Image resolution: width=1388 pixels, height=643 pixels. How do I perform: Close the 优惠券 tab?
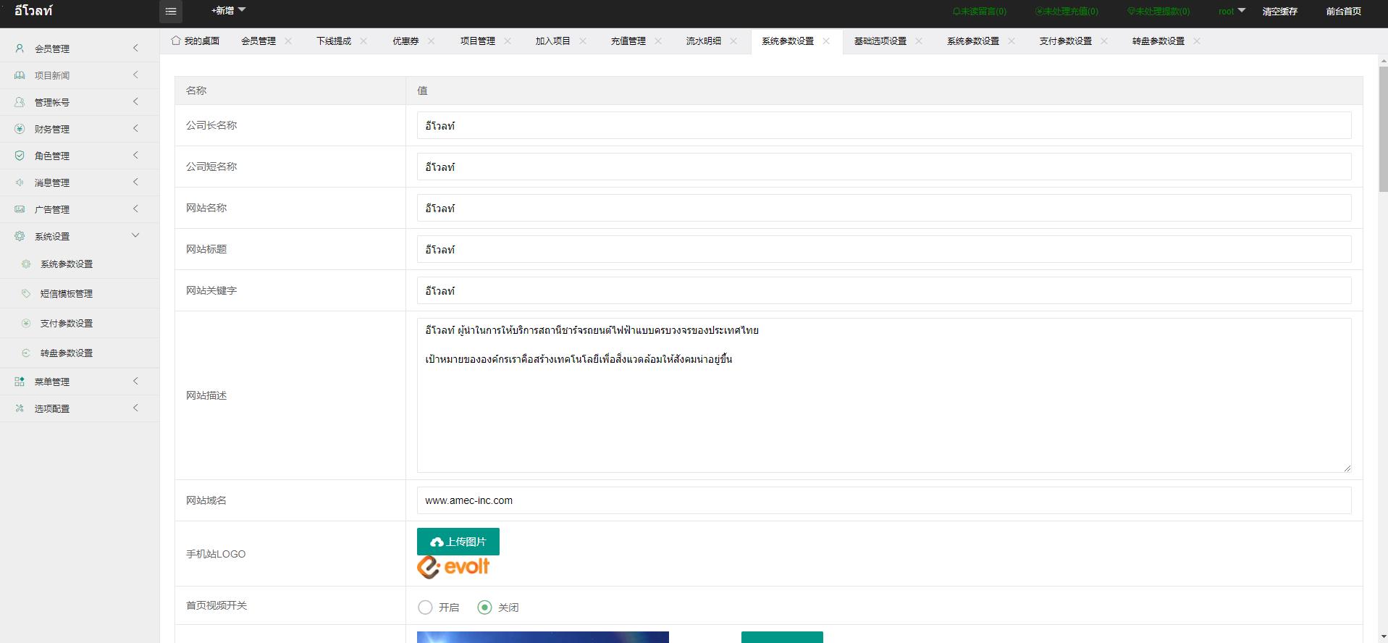(x=432, y=41)
